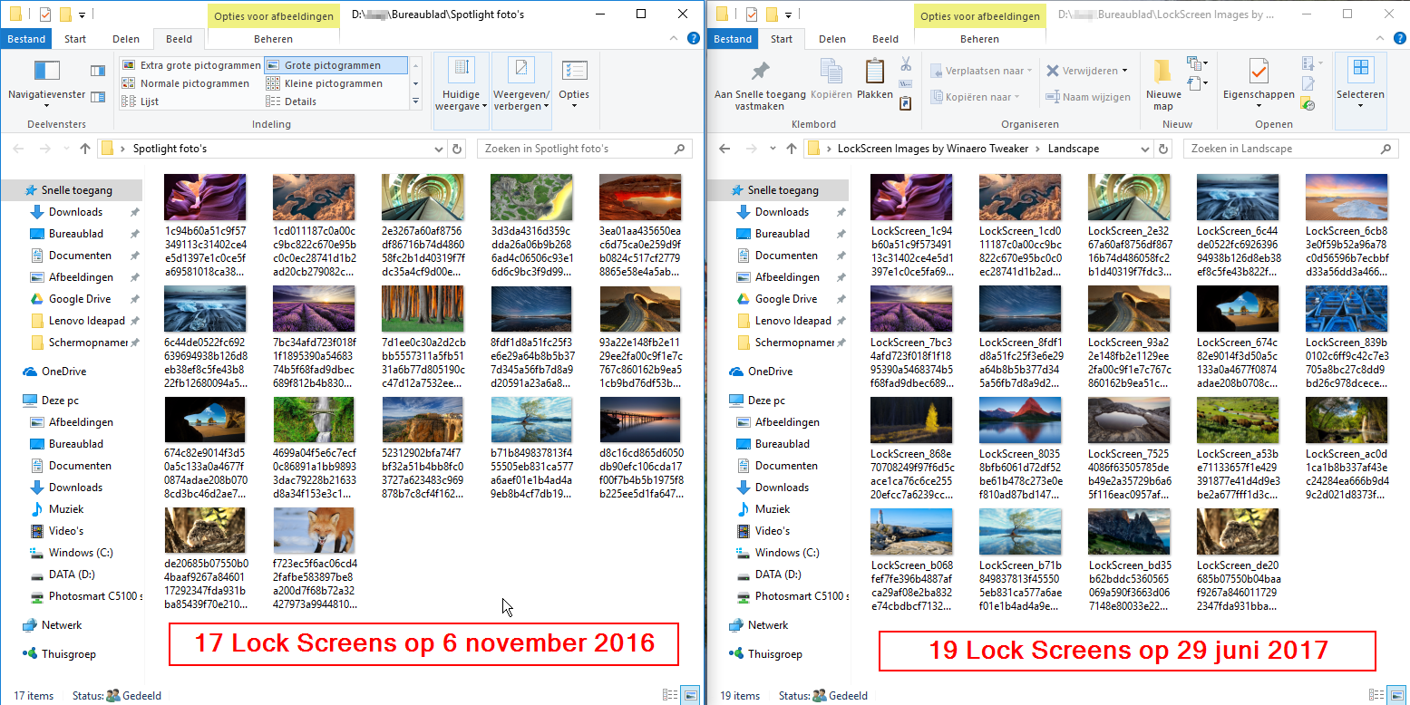Create a folder with the Nieuwe map icon
The height and width of the screenshot is (705, 1410).
1162,78
